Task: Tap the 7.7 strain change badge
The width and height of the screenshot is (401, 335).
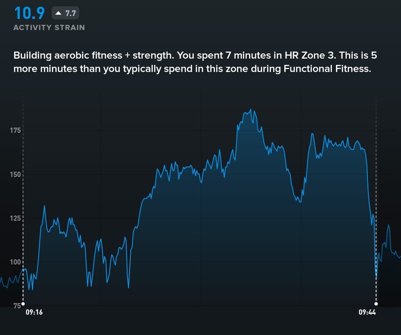Action: coord(65,14)
